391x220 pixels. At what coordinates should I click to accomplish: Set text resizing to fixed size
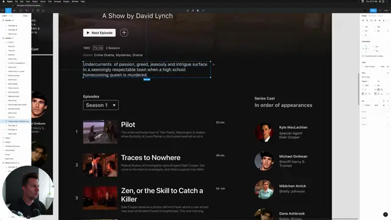pos(382,90)
